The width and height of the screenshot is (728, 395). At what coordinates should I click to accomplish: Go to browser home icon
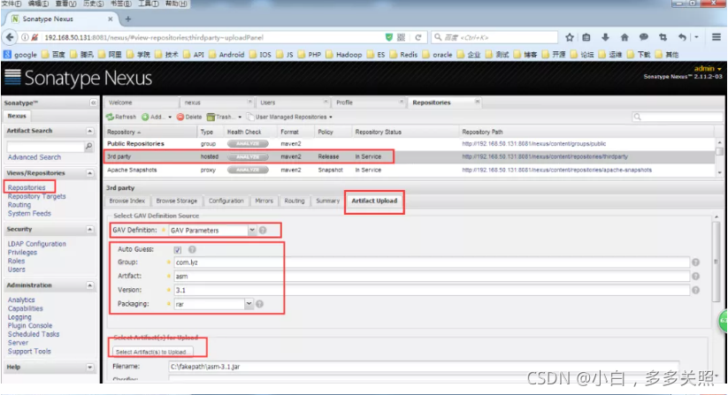[x=625, y=37]
